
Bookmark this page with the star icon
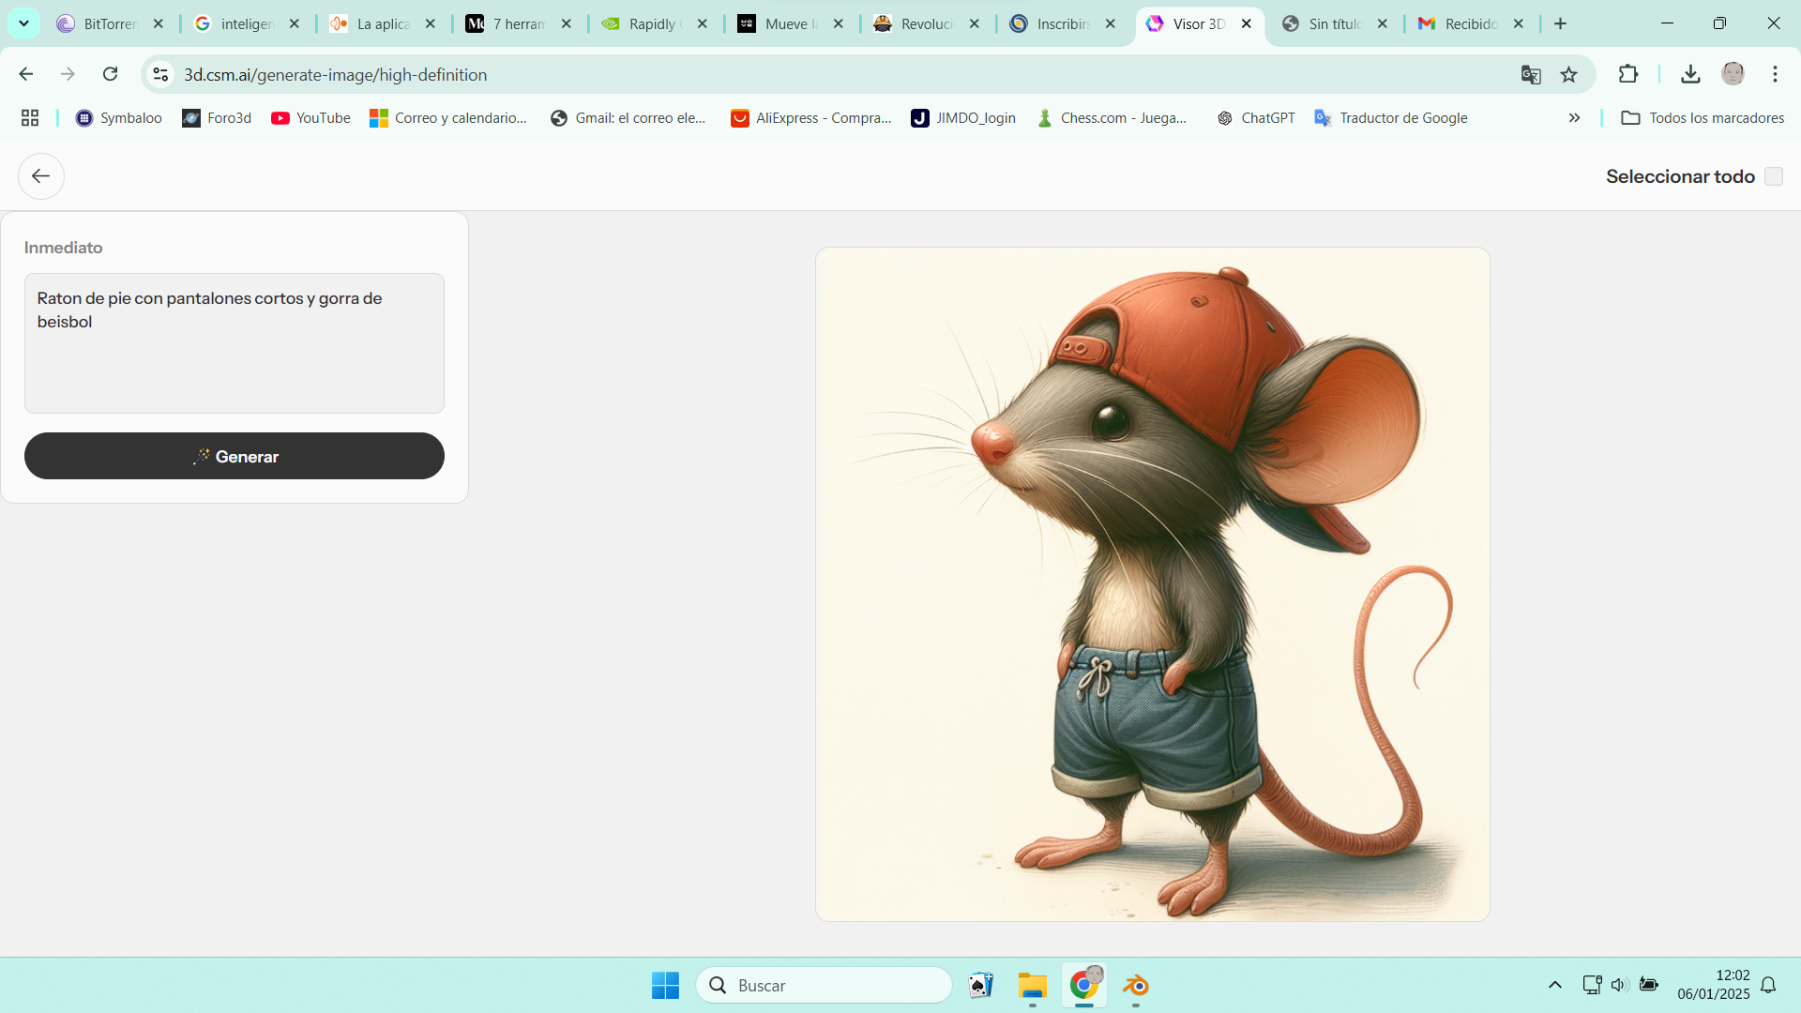click(x=1568, y=75)
